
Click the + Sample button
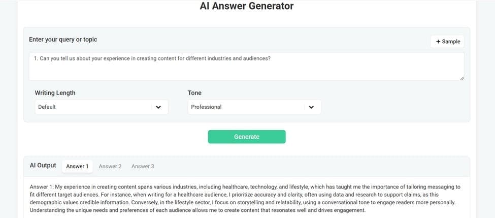coord(447,42)
